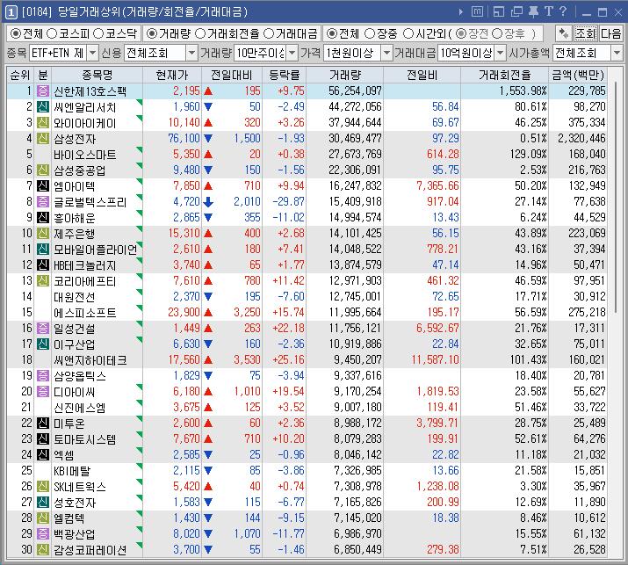Click the arrows icon left of 조회
628x565 pixels.
564,33
